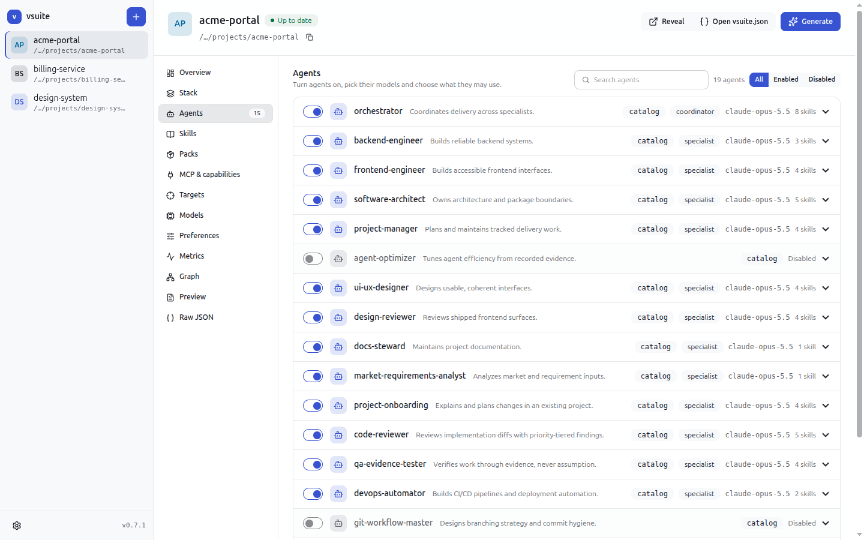Click the Graph network icon
The height and width of the screenshot is (540, 864).
coord(170,277)
